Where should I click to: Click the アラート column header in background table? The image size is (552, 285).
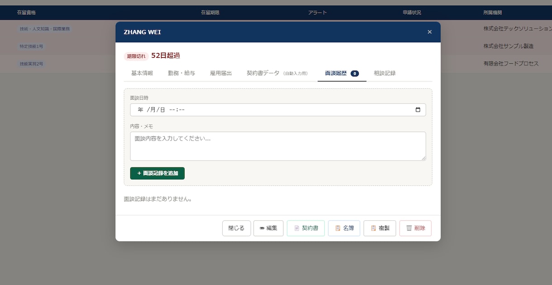point(317,13)
